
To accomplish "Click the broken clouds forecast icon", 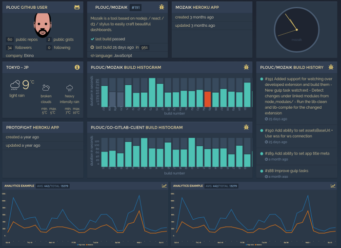I will point(46,88).
